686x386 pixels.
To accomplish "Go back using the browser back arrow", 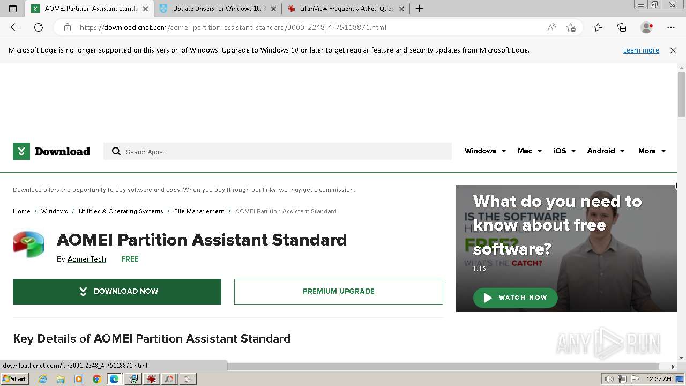I will pos(15,27).
